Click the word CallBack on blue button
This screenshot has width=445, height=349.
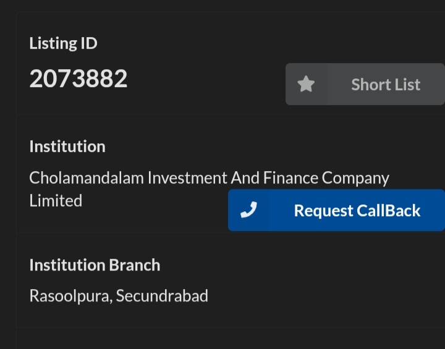[x=389, y=211]
